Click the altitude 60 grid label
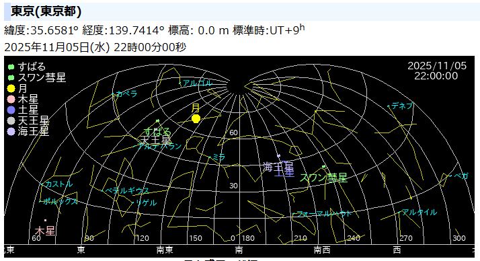 click(233, 133)
